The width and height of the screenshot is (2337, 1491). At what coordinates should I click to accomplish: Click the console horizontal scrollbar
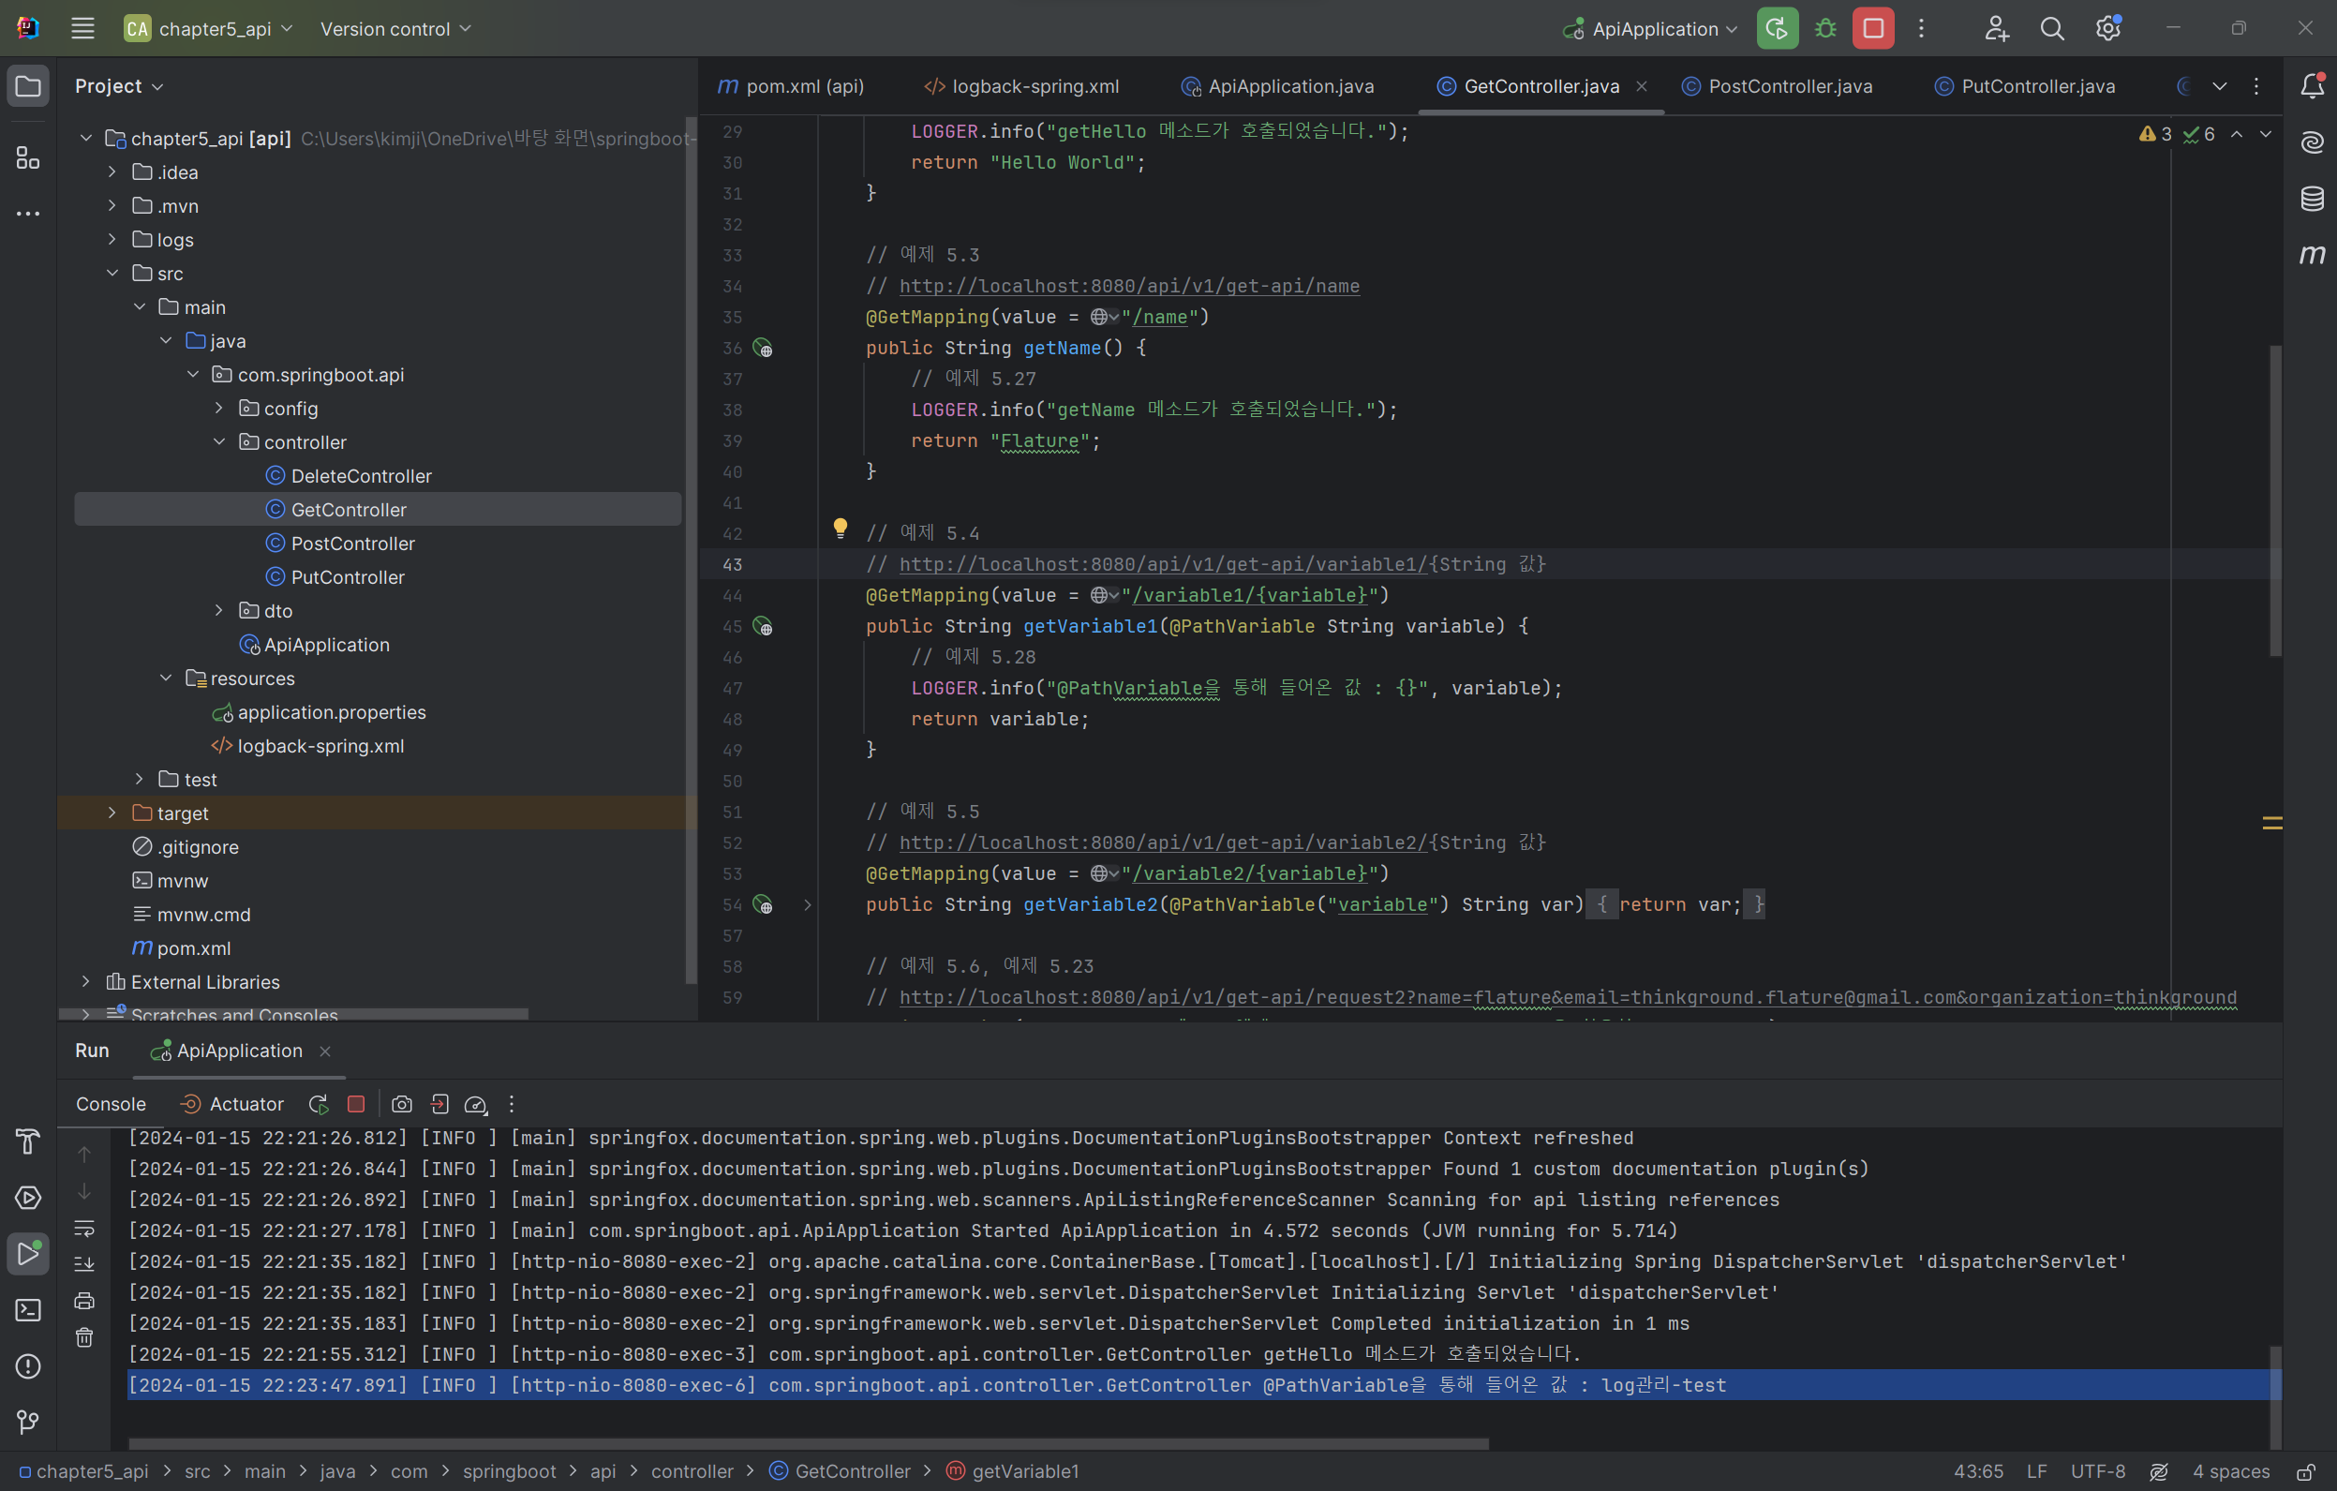[x=808, y=1443]
